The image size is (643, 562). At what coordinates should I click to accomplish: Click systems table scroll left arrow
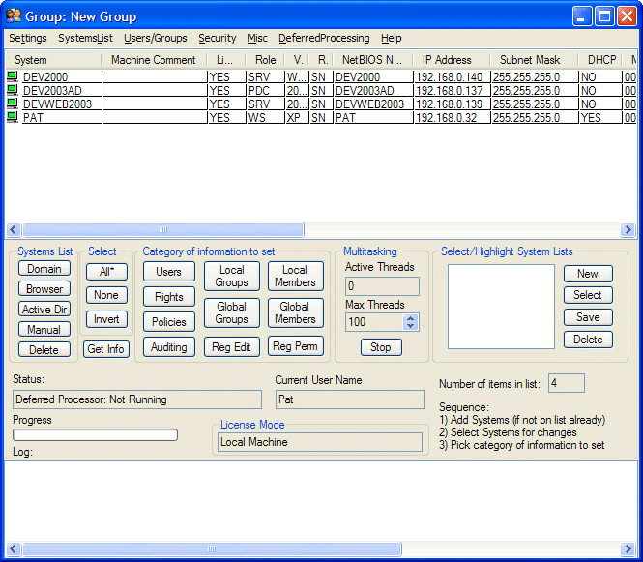point(14,229)
